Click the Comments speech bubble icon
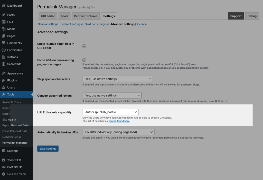 [x=4, y=43]
